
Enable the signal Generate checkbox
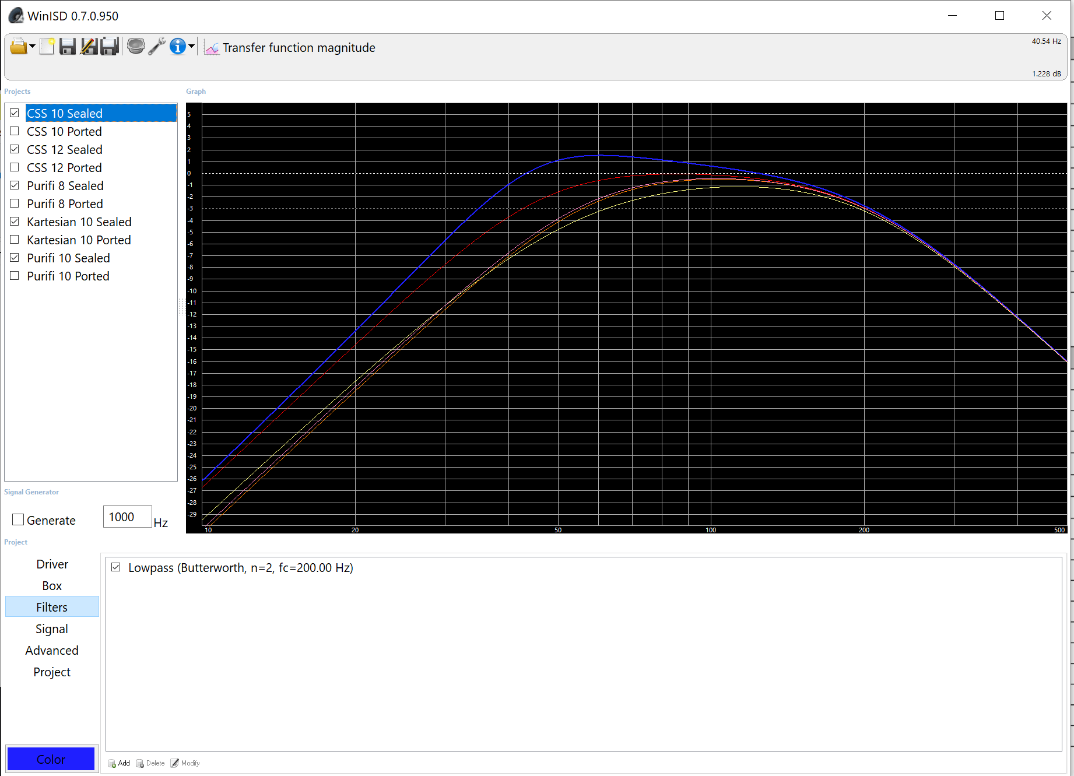pyautogui.click(x=18, y=519)
